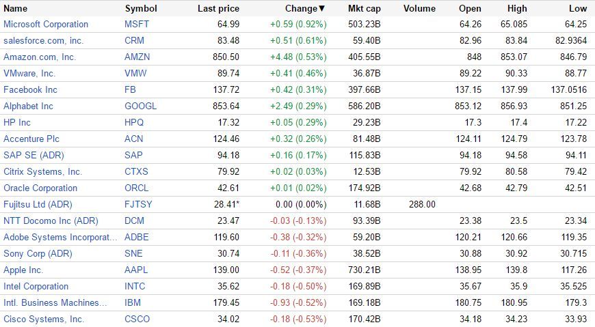Click the High column header

pyautogui.click(x=518, y=9)
